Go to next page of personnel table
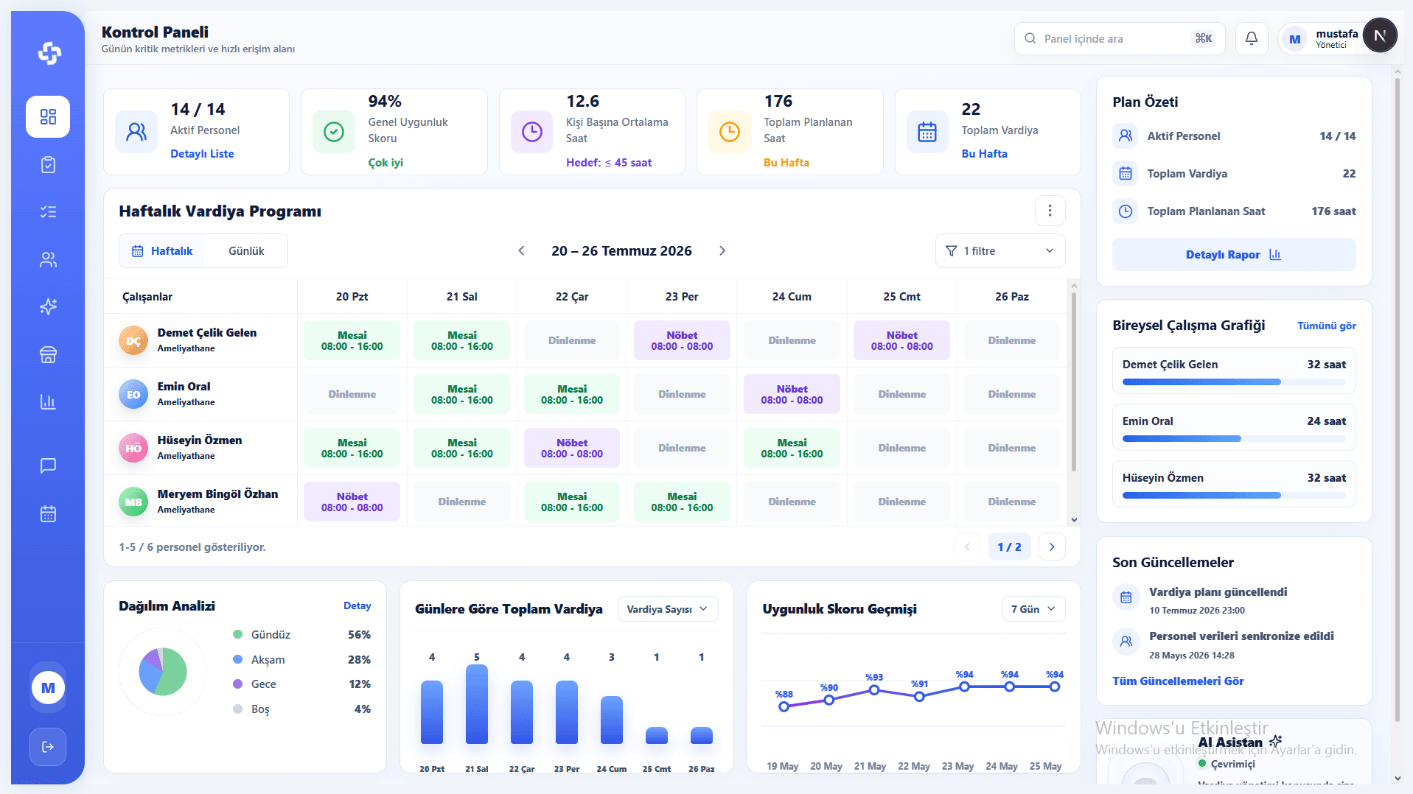 1052,547
